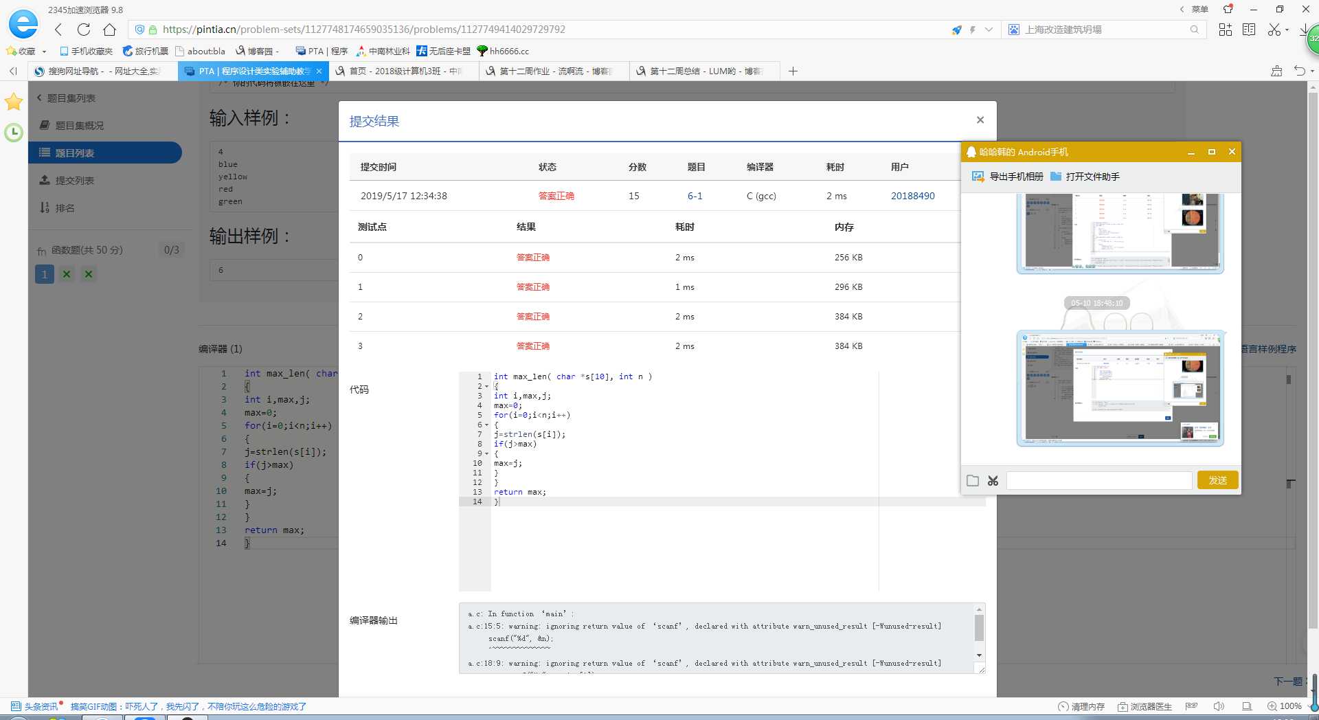Switch to the 搜狗网址导航 tab
1319x720 pixels.
(x=102, y=71)
